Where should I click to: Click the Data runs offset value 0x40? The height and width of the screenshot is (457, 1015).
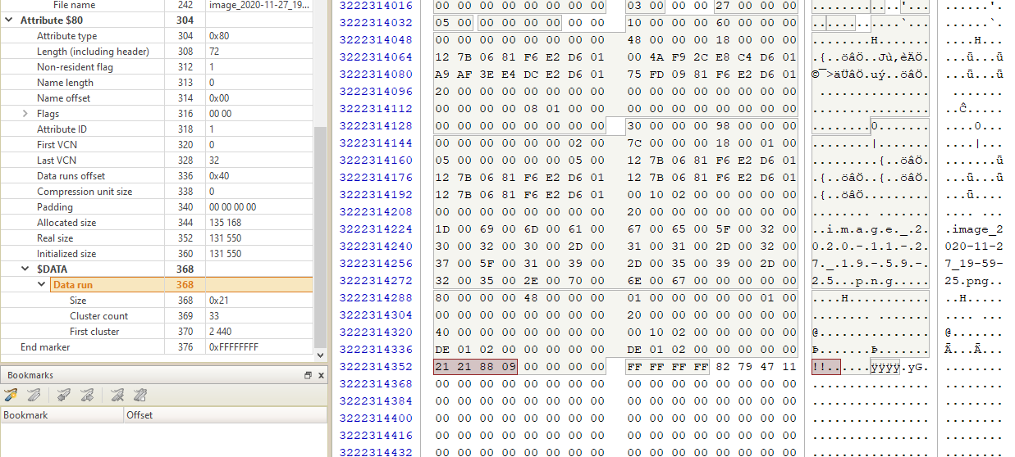218,176
